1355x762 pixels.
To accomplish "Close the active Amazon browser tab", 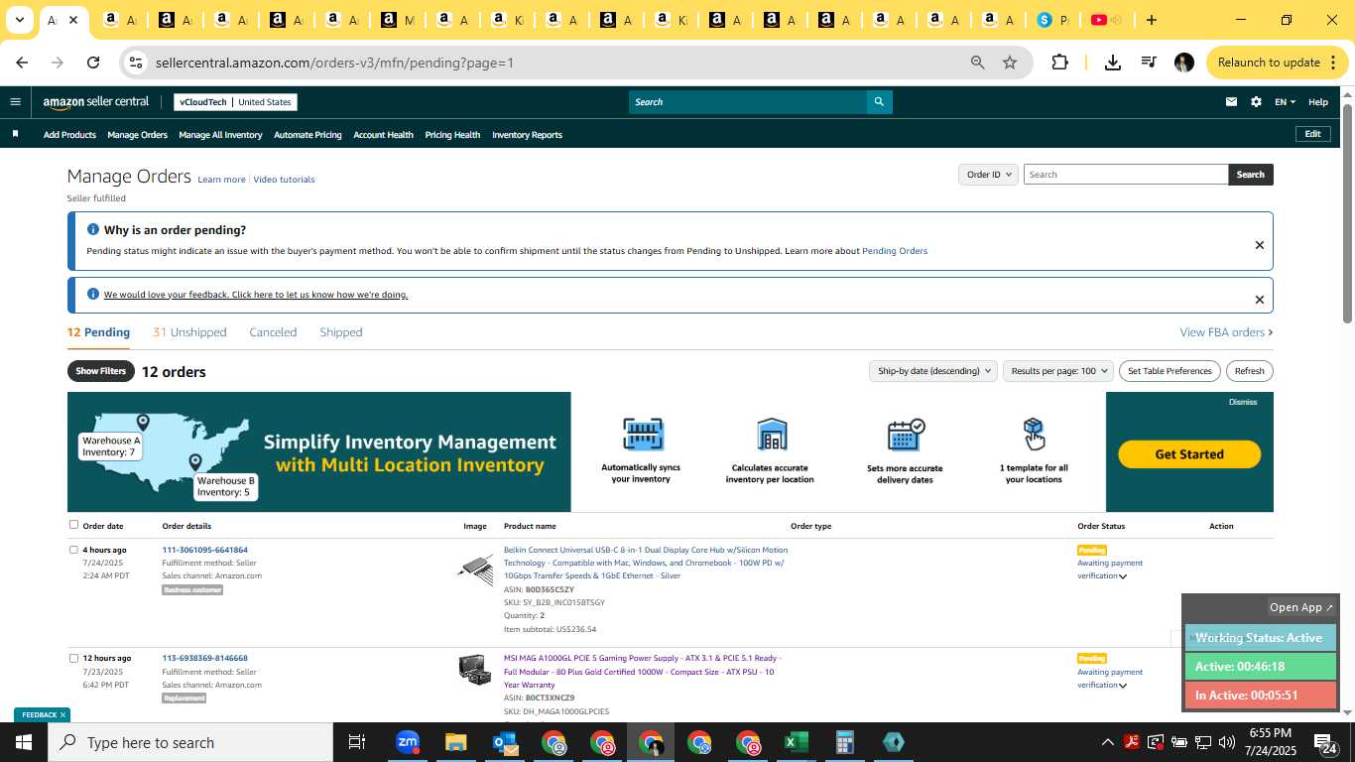I will coord(73,20).
